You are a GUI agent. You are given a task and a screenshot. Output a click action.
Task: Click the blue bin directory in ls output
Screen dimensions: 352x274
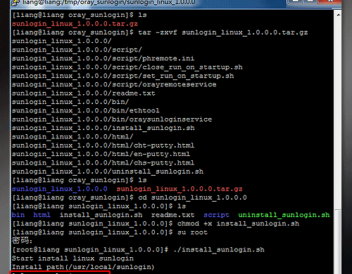click(x=18, y=215)
